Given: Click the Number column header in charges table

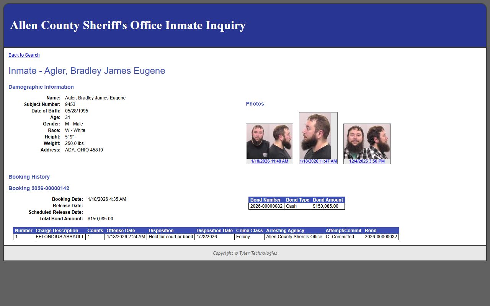Looking at the screenshot, I should coord(24,231).
